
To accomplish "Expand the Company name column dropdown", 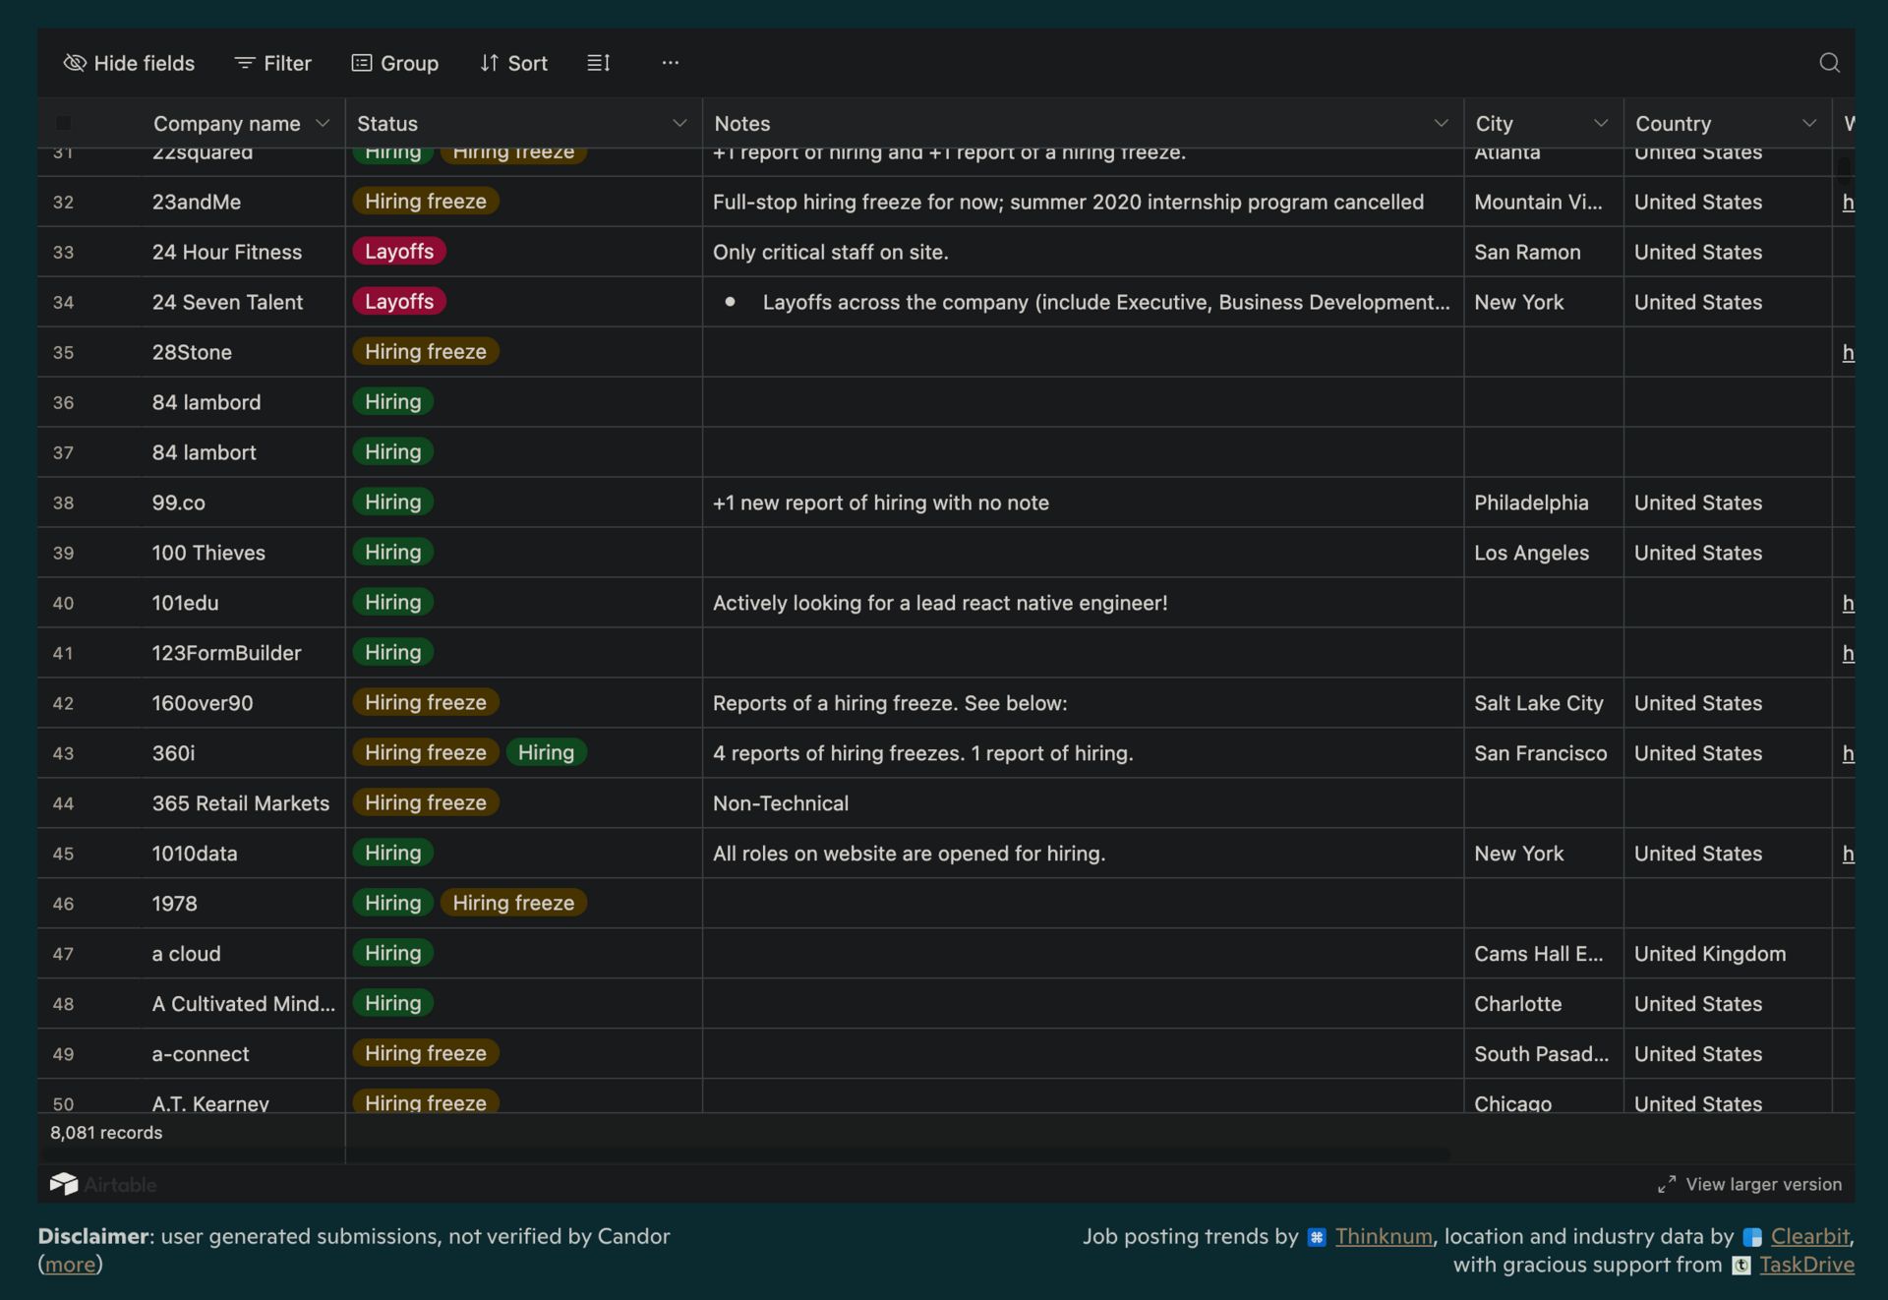I will [323, 123].
